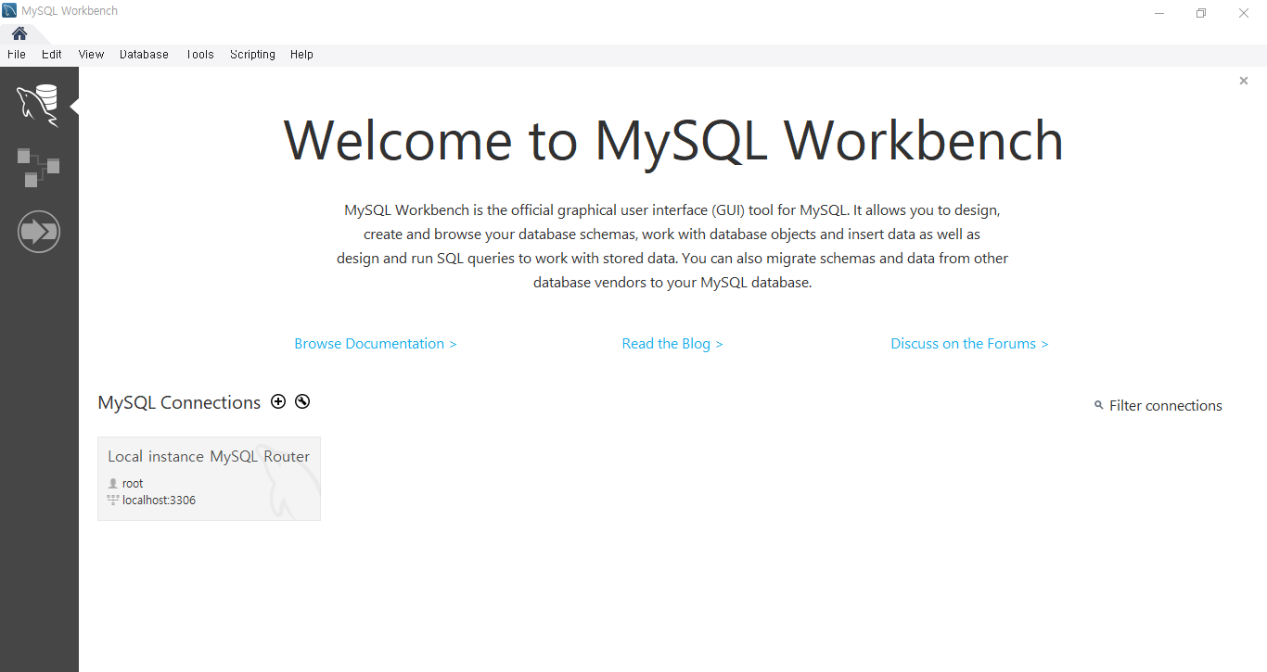Follow the Browse Documentation link

[376, 344]
